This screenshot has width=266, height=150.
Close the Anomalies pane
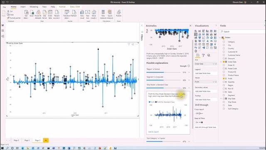190,26
